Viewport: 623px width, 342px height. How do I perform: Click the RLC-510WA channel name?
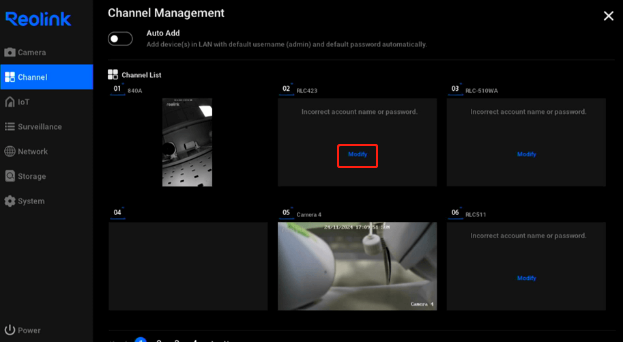[x=482, y=91]
